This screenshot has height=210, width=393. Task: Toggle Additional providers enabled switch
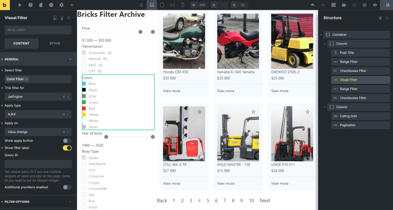(x=67, y=187)
